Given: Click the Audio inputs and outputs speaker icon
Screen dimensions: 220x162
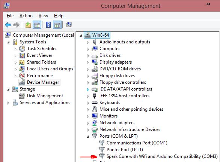Looking at the screenshot, I should coord(94,42).
